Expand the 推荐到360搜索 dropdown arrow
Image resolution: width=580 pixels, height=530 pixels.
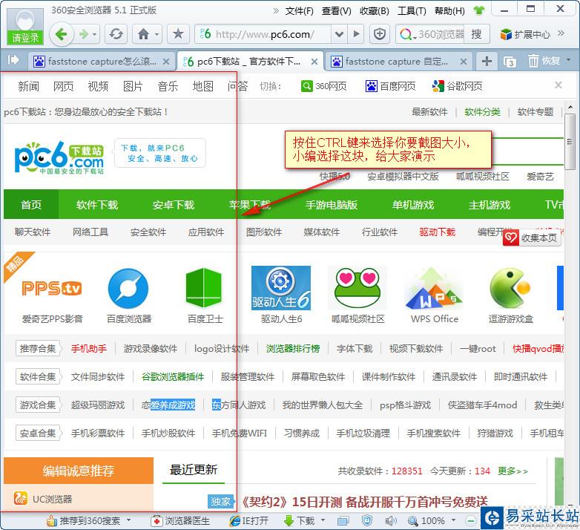(128, 520)
